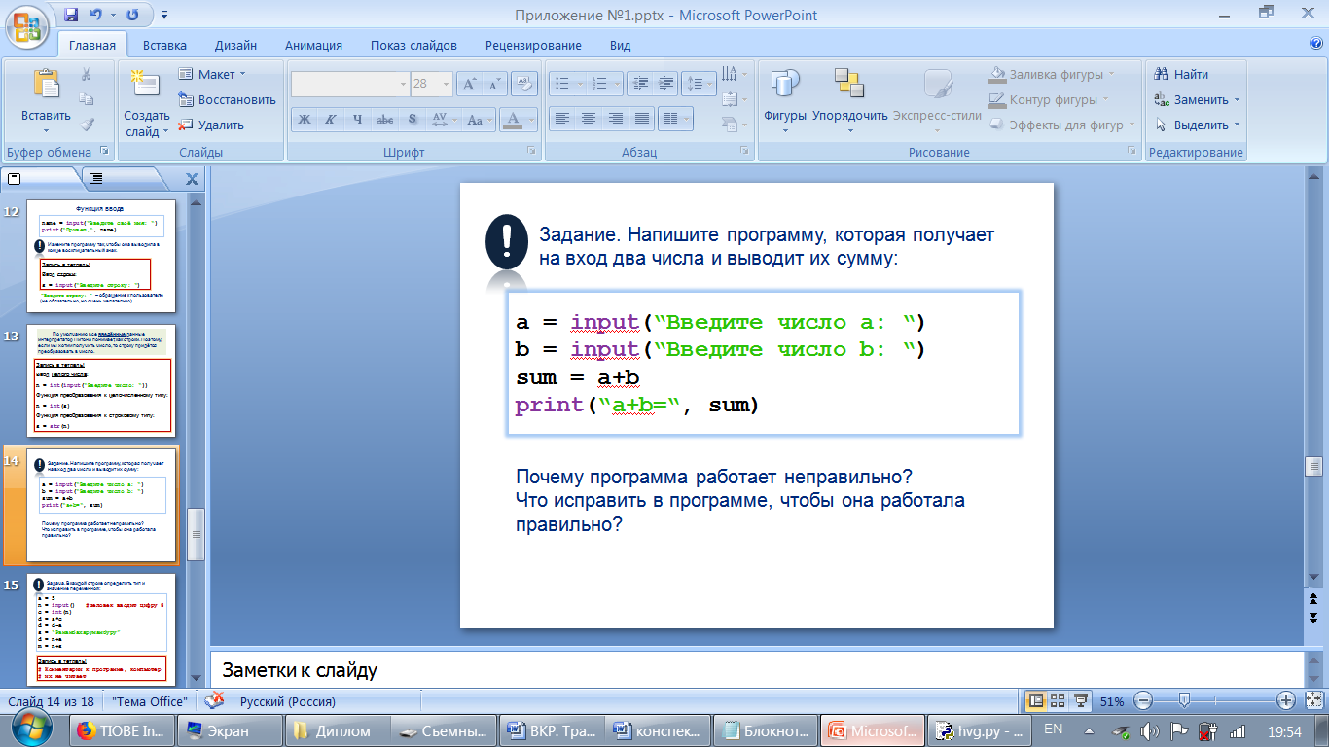Select slide 15 thumbnail
Viewport: 1329px width, 747px height.
(101, 628)
